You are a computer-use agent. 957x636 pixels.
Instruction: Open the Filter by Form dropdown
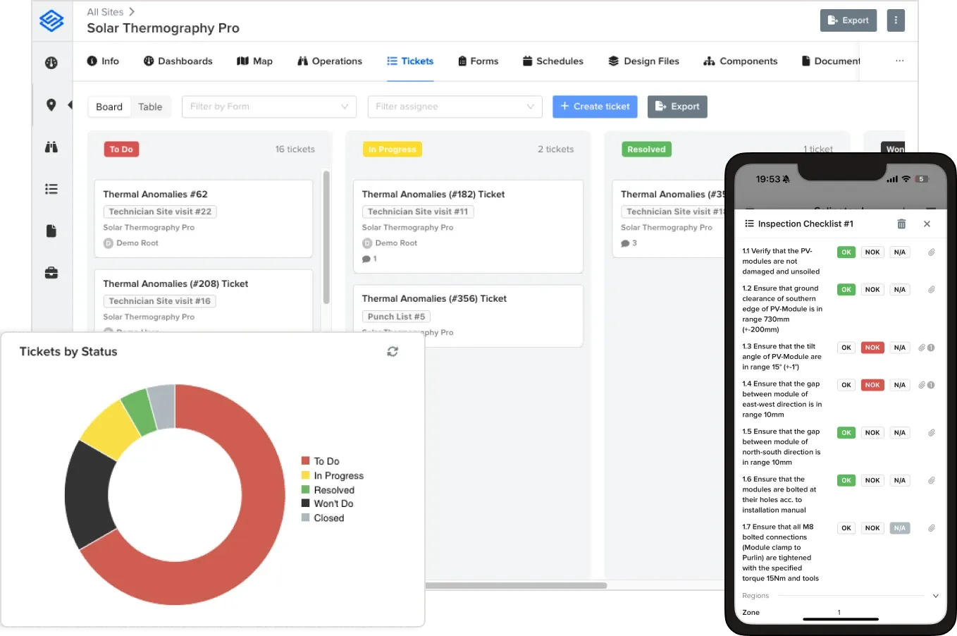[x=269, y=106]
